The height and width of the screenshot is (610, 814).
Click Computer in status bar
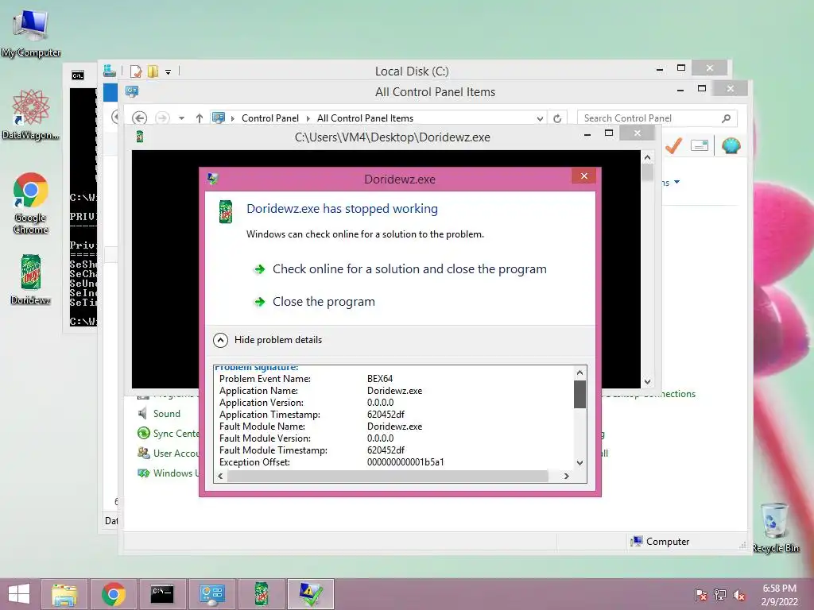click(x=660, y=542)
